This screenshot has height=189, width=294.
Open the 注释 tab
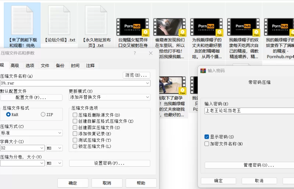90,66
